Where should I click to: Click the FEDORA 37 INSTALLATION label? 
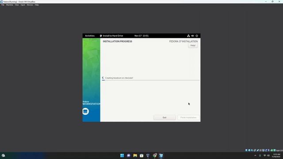184,41
